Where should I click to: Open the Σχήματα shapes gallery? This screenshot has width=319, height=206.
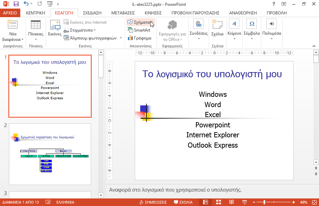tap(140, 22)
